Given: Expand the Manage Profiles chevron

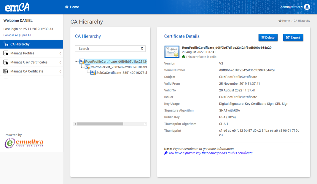Looking at the screenshot, I should [60, 54].
